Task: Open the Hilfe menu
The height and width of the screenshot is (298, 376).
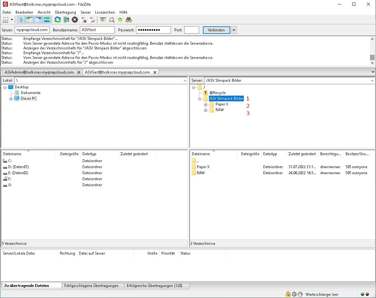Action: pos(123,12)
